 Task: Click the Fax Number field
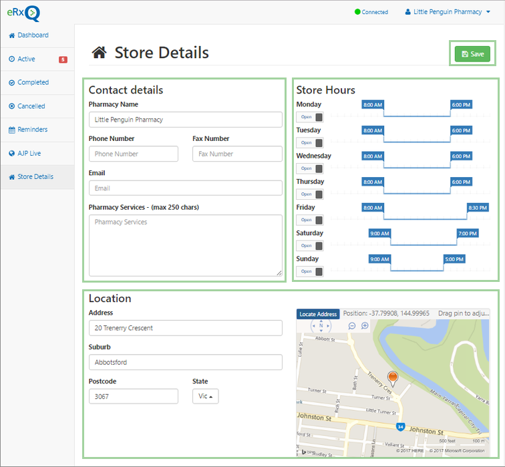click(x=237, y=154)
